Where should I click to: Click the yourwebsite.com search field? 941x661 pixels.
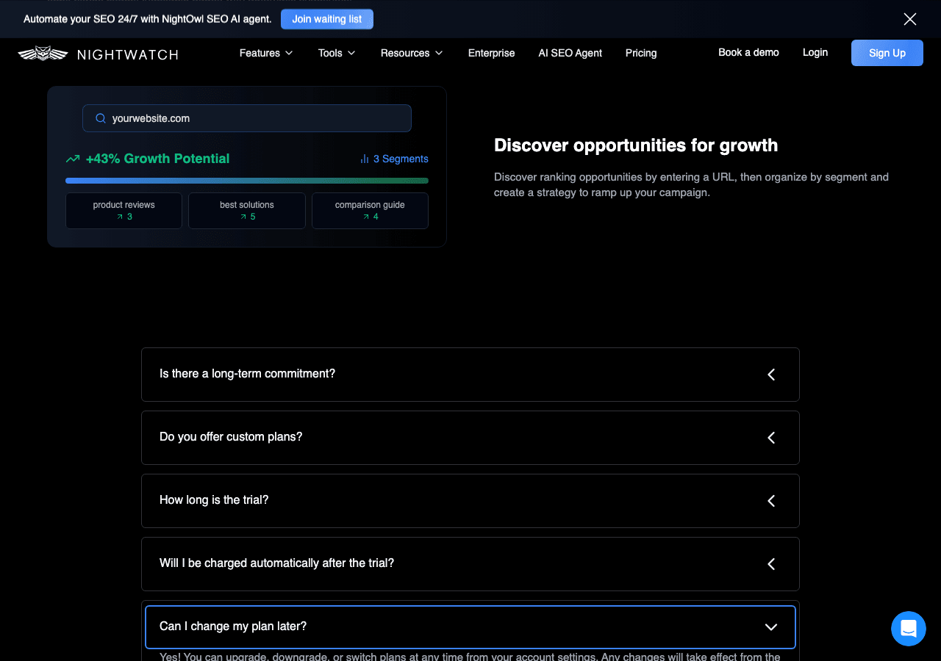tap(247, 118)
